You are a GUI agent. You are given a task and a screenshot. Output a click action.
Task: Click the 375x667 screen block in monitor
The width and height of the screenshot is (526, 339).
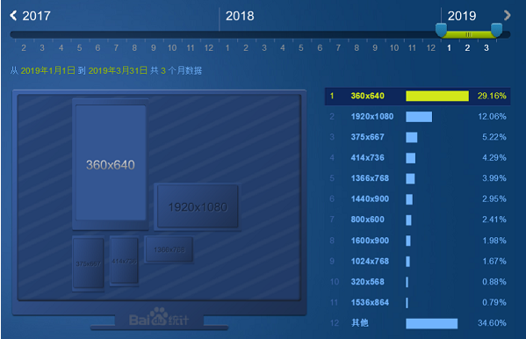coord(88,263)
